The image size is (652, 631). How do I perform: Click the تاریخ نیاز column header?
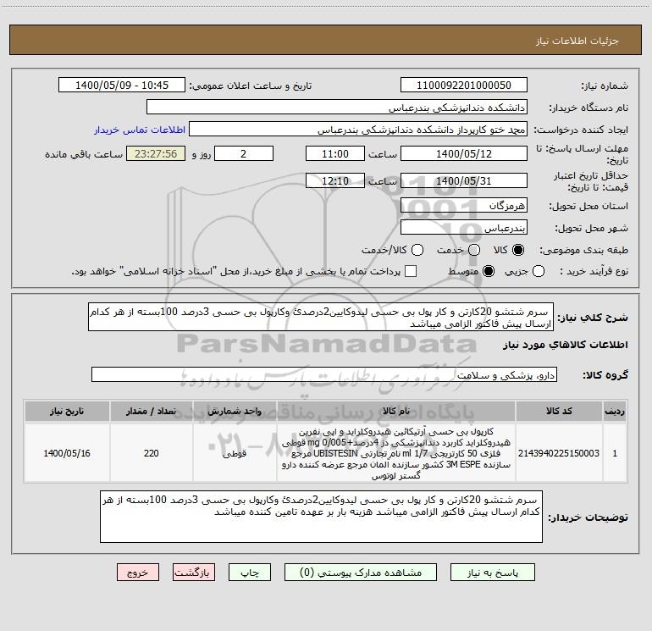(67, 411)
